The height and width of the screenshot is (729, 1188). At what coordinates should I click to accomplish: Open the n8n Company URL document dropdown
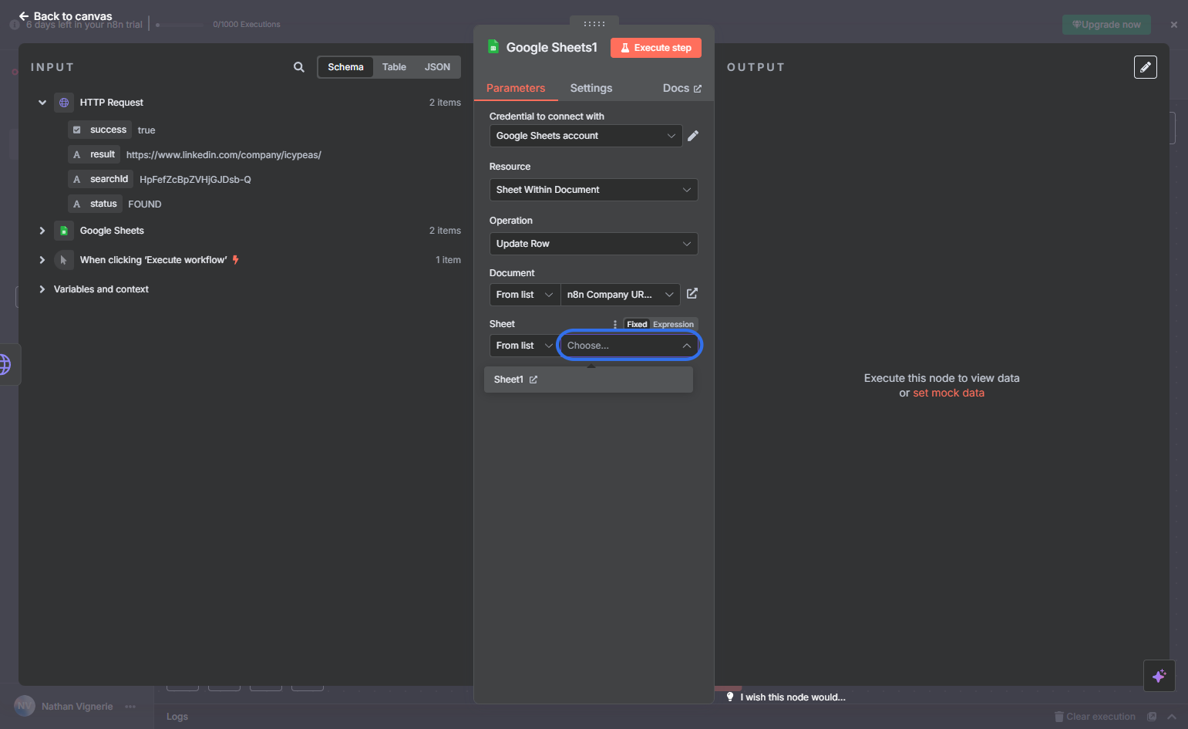coord(621,295)
